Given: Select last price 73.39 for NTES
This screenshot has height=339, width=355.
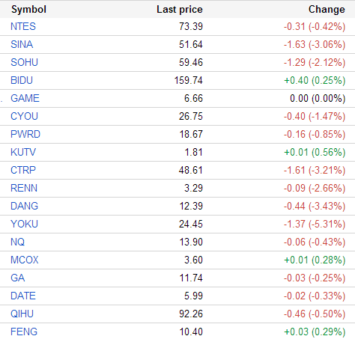Looking at the screenshot, I should tap(191, 26).
